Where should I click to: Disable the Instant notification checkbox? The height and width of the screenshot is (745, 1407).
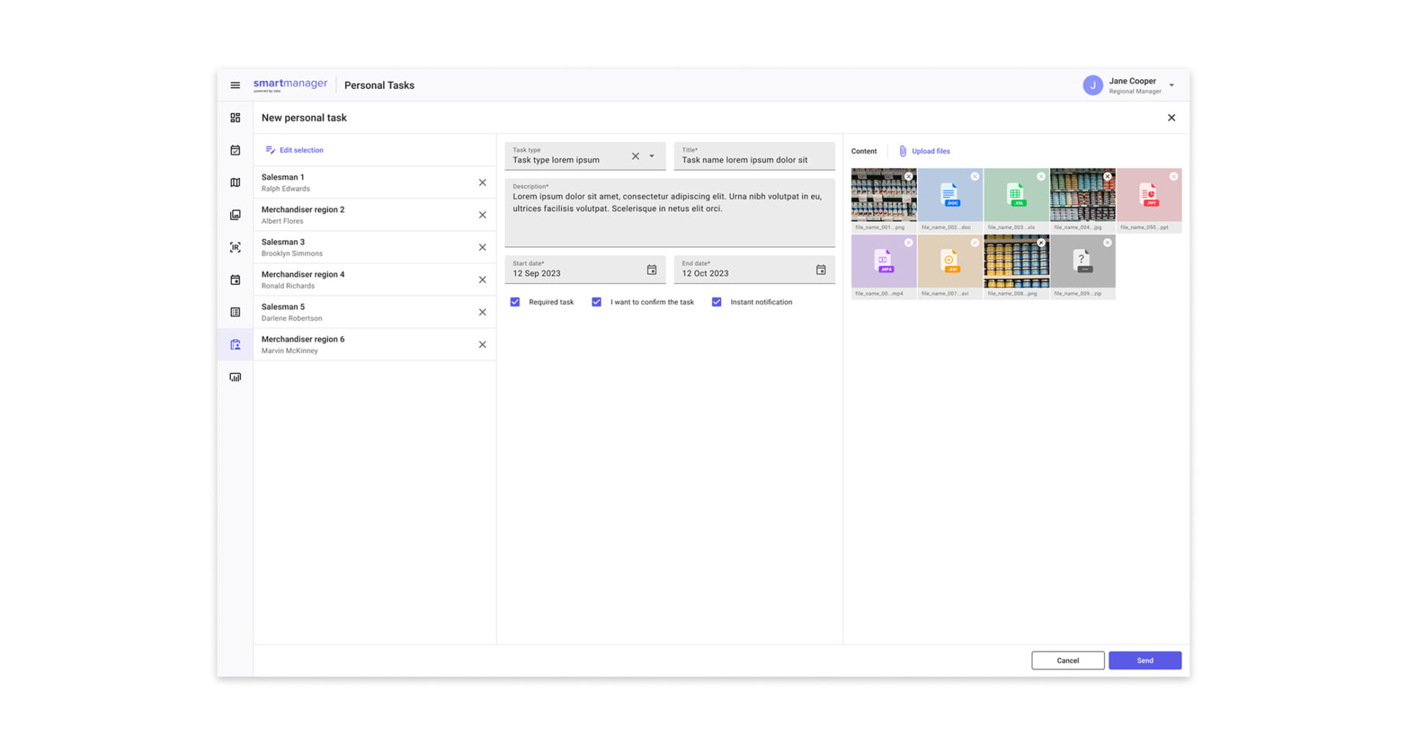tap(717, 302)
